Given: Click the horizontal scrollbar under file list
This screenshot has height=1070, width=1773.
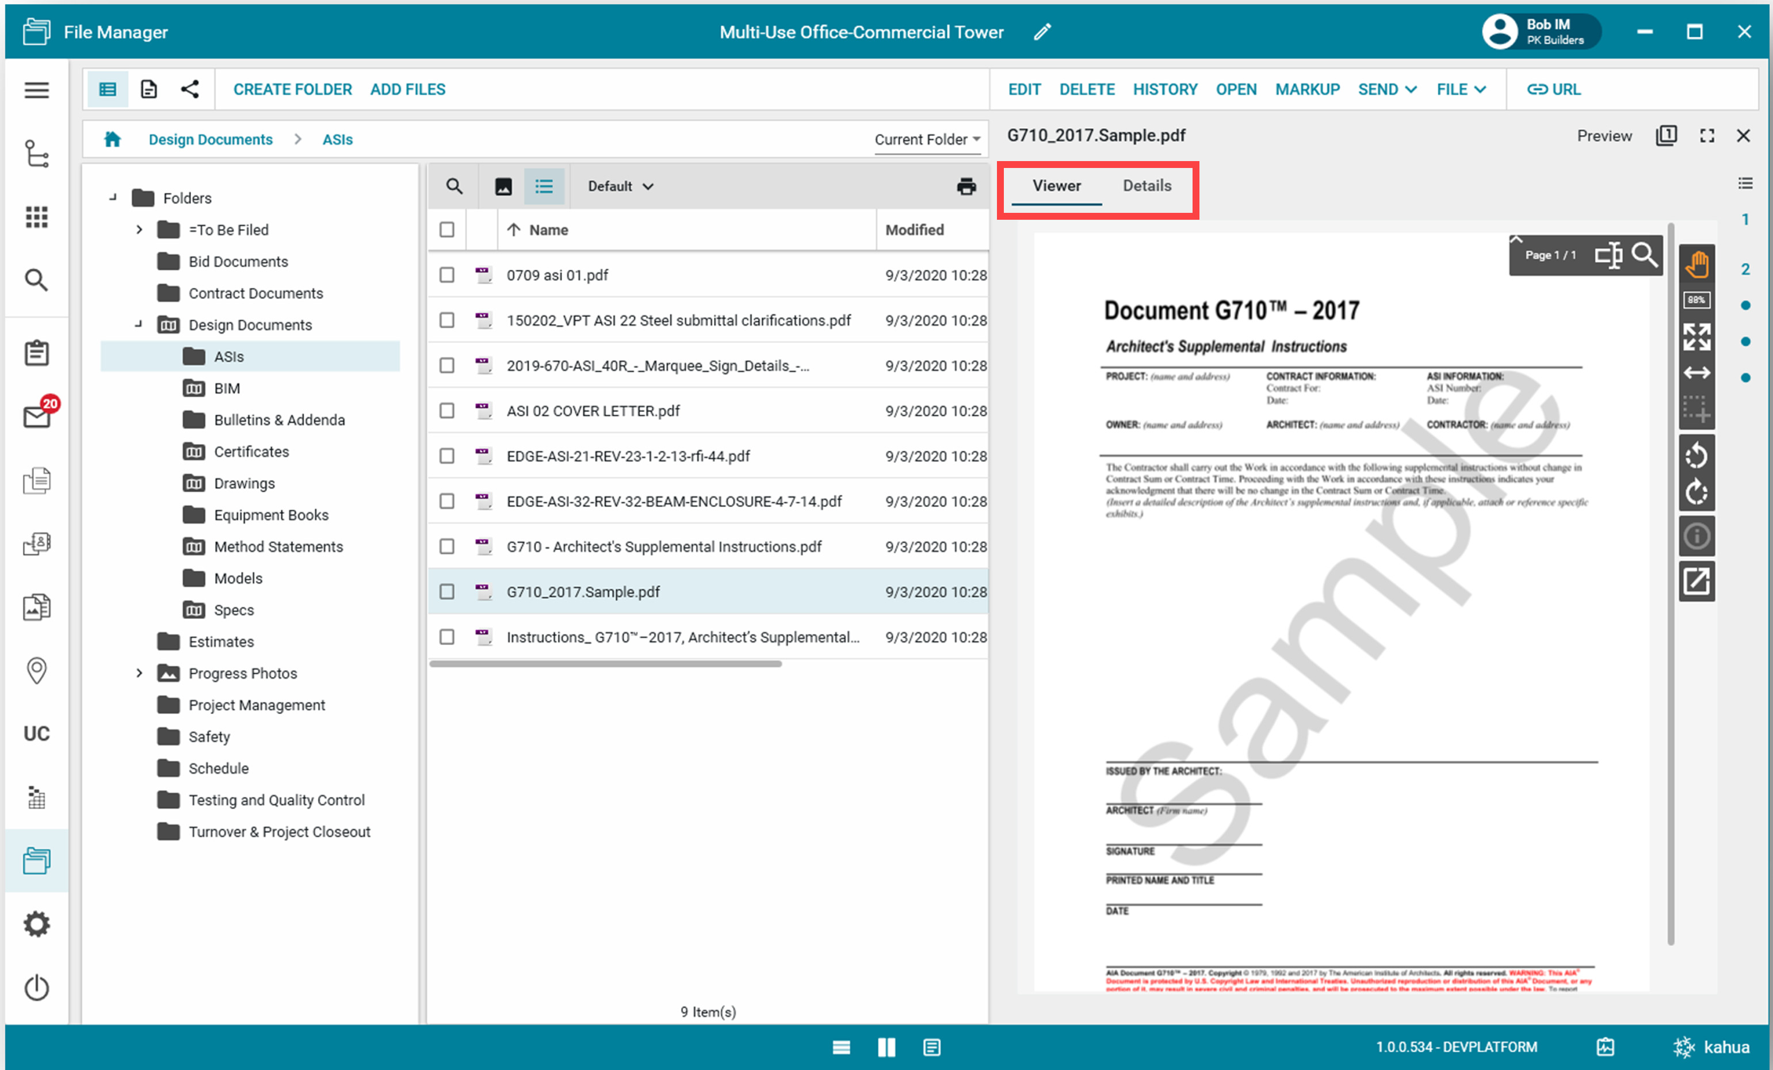Looking at the screenshot, I should point(605,664).
